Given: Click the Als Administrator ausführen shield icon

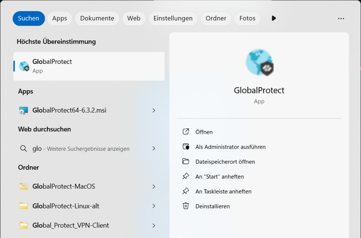Looking at the screenshot, I should point(186,147).
